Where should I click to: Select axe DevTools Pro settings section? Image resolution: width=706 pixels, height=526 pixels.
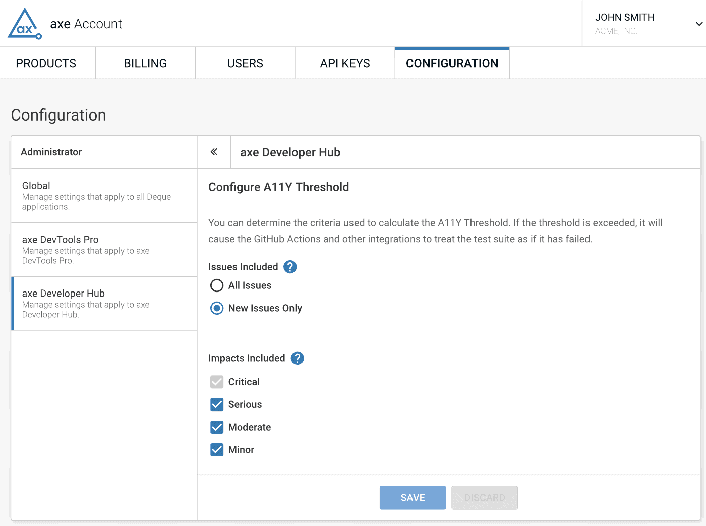(x=104, y=250)
